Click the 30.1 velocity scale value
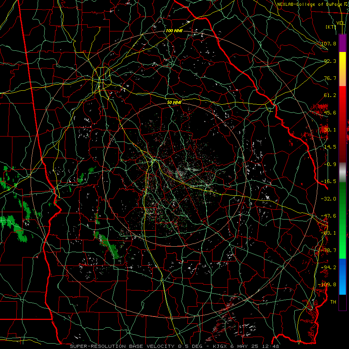This screenshot has width=349, height=349. (x=330, y=130)
